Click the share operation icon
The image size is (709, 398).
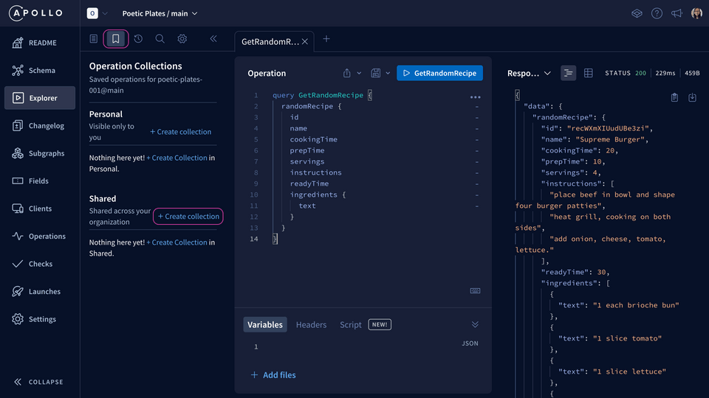click(x=347, y=73)
